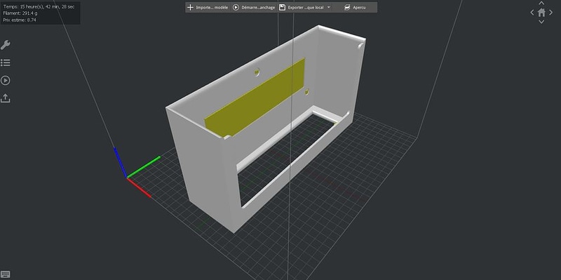561x280 pixels.
Task: Open the wrench settings panel
Action: point(6,45)
